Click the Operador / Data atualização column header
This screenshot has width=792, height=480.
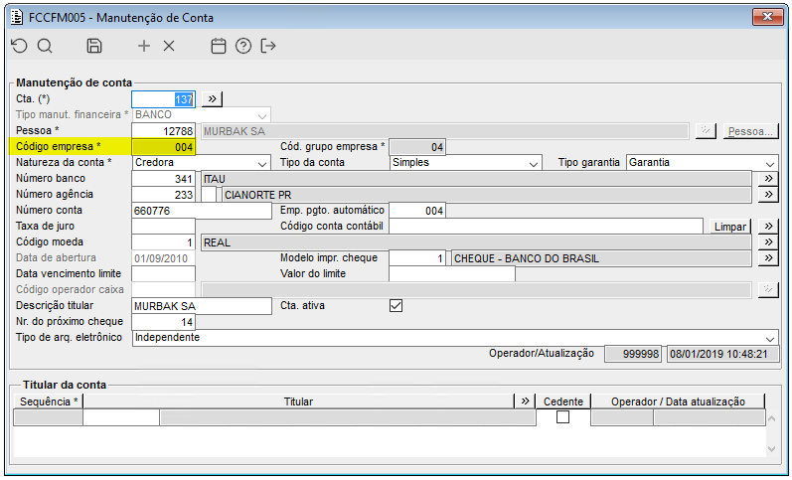click(x=678, y=401)
